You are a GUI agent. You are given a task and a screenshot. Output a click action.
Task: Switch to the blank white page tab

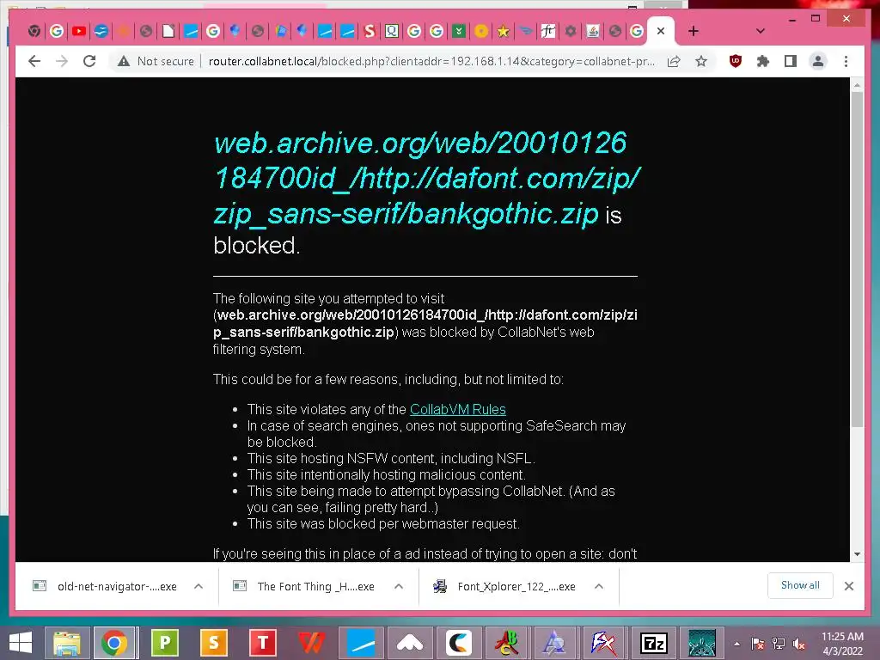(x=168, y=32)
